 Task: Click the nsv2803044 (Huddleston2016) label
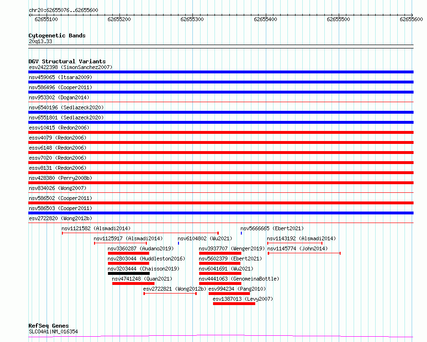coord(146,259)
